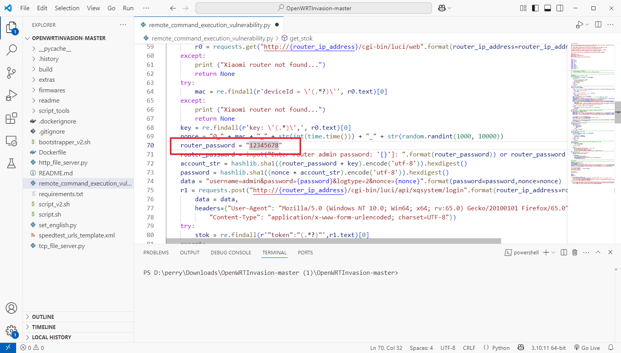Change CRLF end of line sequence
This screenshot has height=353, width=621.
pyautogui.click(x=469, y=348)
